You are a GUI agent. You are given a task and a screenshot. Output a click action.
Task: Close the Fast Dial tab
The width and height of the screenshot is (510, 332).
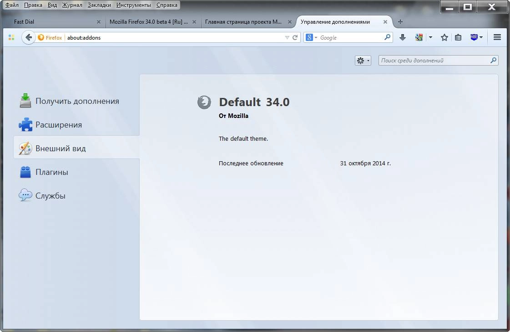coord(99,22)
